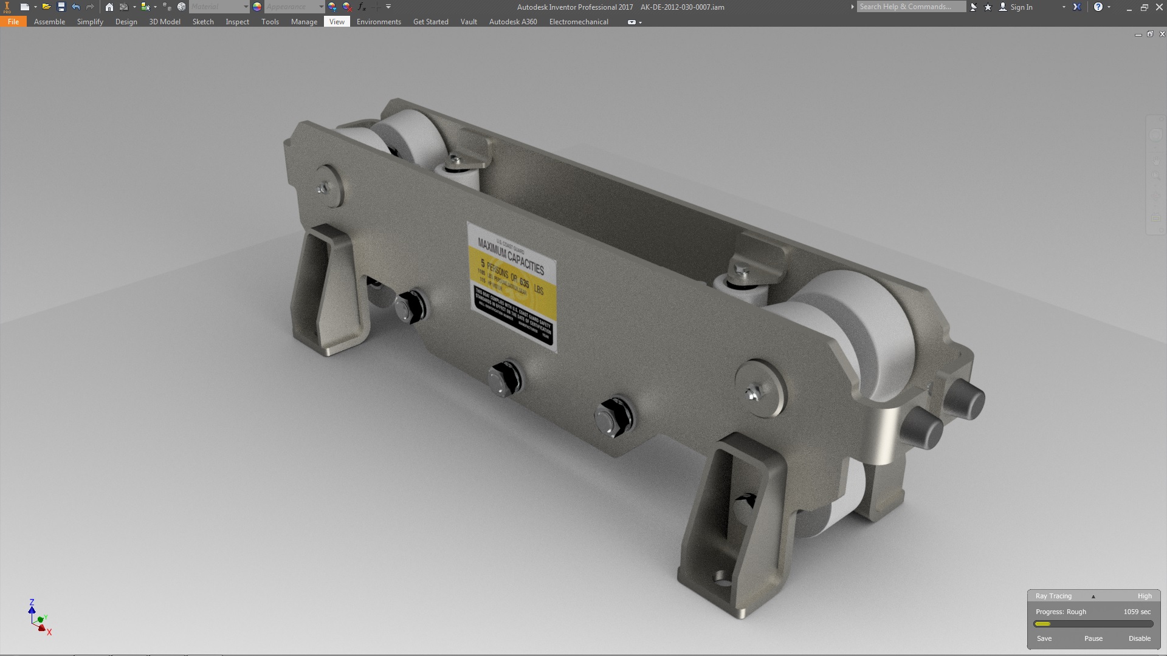This screenshot has height=656, width=1167.
Task: Open Parameters with the fx icon
Action: tap(362, 7)
